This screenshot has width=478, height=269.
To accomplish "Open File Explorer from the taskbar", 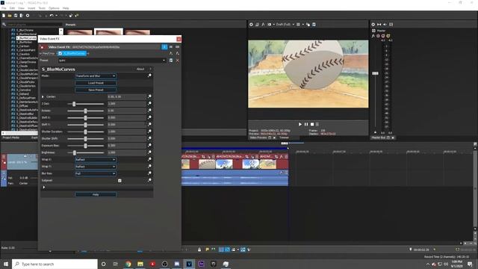I will (140, 264).
